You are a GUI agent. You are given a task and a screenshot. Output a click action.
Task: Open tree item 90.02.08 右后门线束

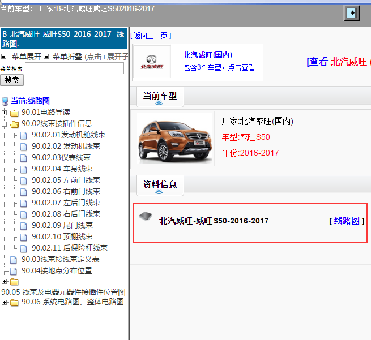(66, 214)
